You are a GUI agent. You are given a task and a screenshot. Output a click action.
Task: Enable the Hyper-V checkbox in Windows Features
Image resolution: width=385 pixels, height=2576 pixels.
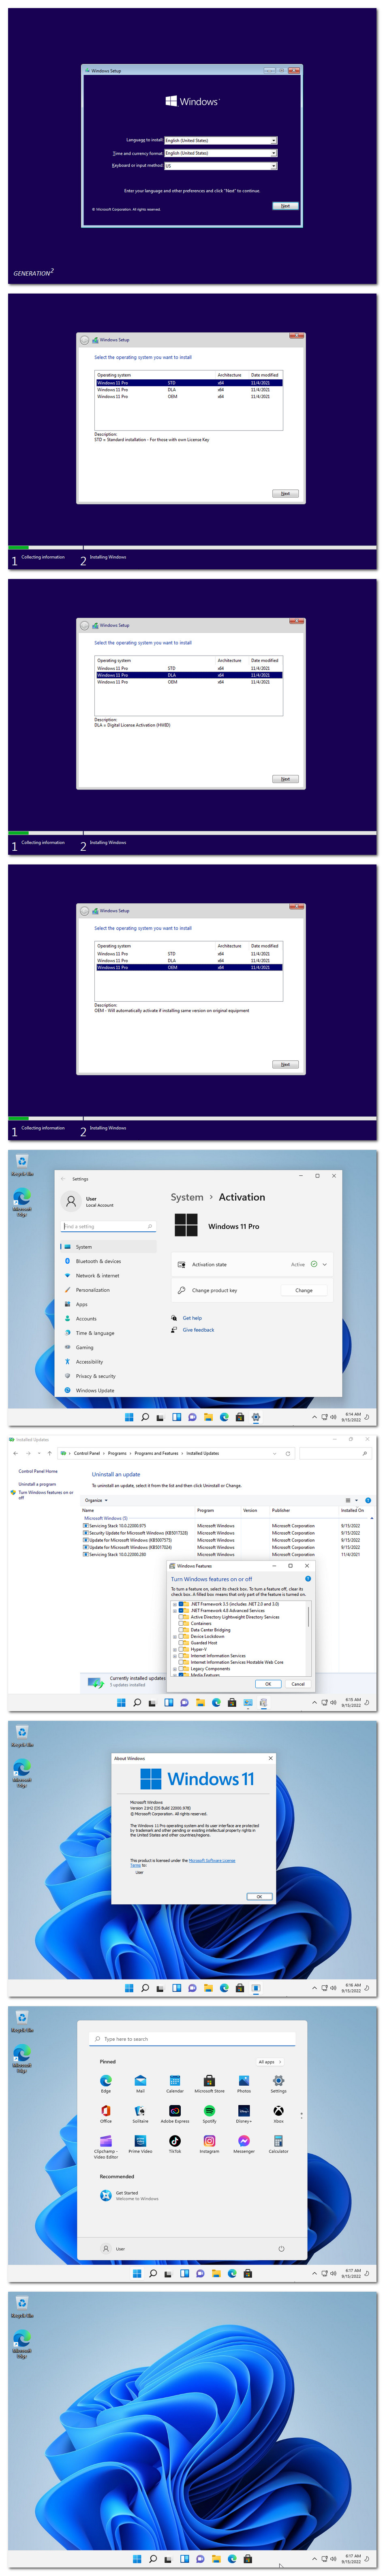click(181, 1649)
